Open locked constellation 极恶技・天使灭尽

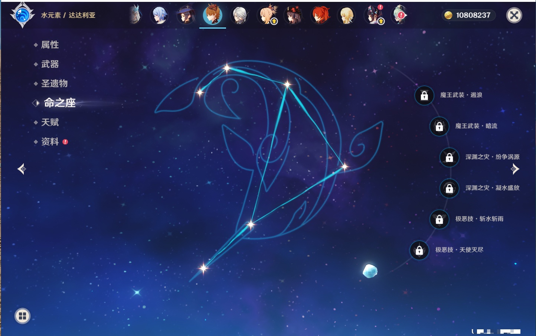tap(419, 250)
